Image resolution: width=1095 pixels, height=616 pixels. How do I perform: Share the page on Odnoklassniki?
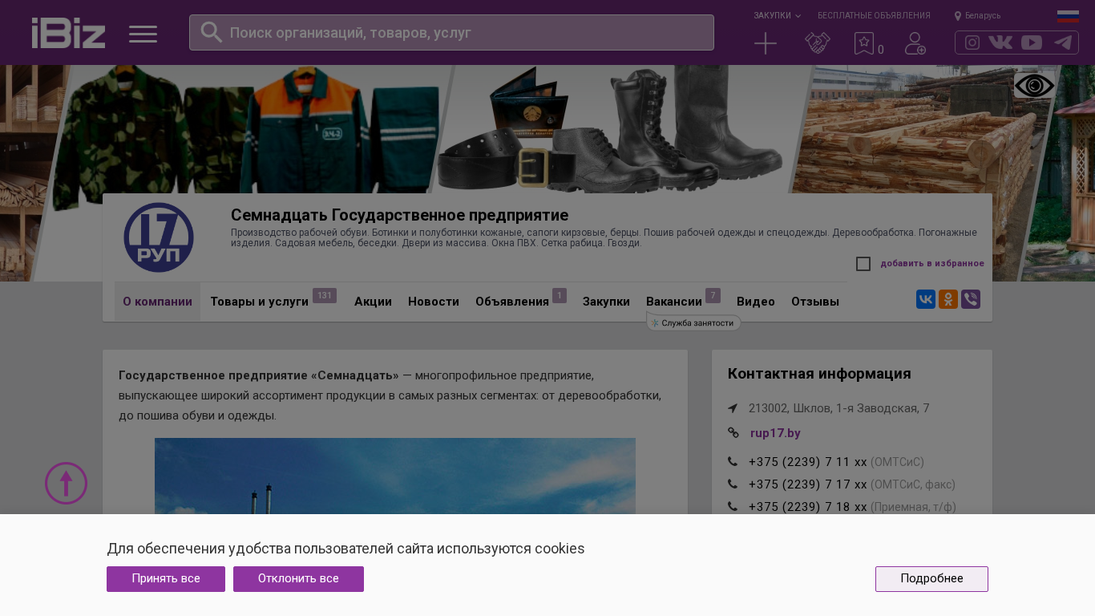pyautogui.click(x=948, y=300)
